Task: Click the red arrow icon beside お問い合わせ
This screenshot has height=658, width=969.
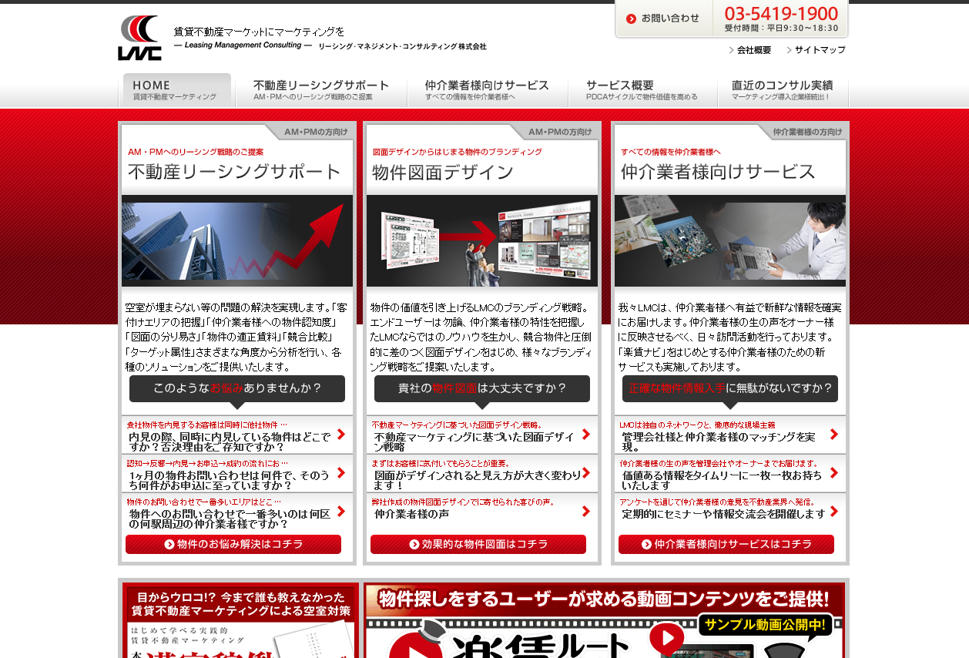Action: pyautogui.click(x=631, y=18)
